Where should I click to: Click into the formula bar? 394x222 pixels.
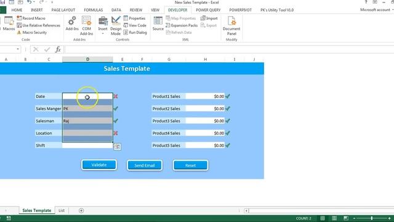pos(229,49)
